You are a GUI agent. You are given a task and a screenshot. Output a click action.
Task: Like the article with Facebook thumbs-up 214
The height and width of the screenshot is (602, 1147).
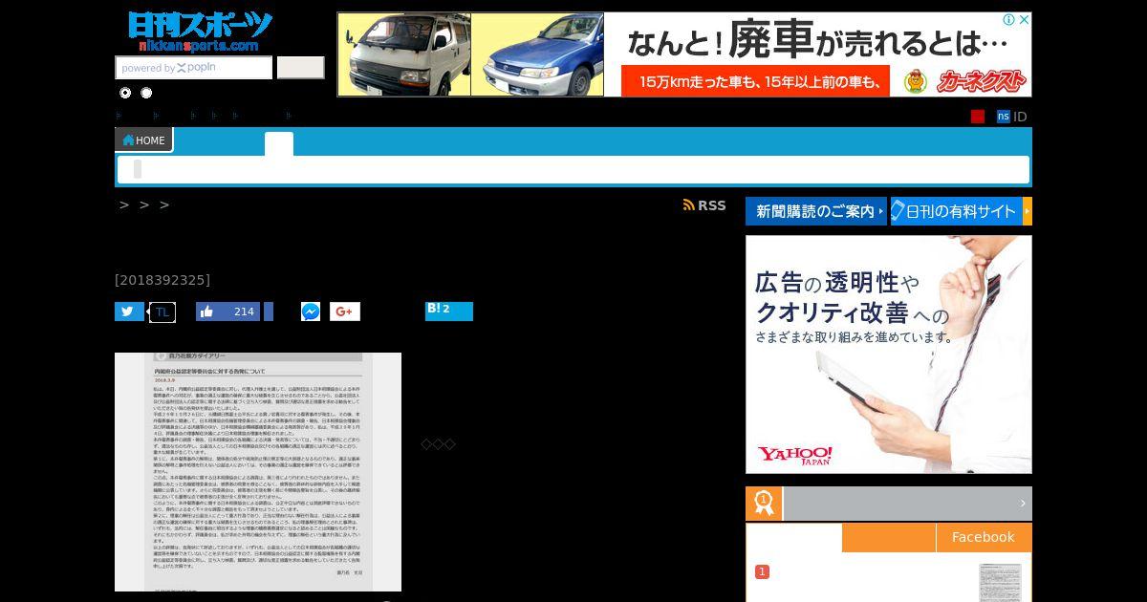227,312
